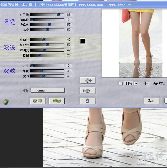The width and height of the screenshot is (167, 168).
Task: Click the 水平线 value field showing 88
Action: pyautogui.click(x=69, y=15)
